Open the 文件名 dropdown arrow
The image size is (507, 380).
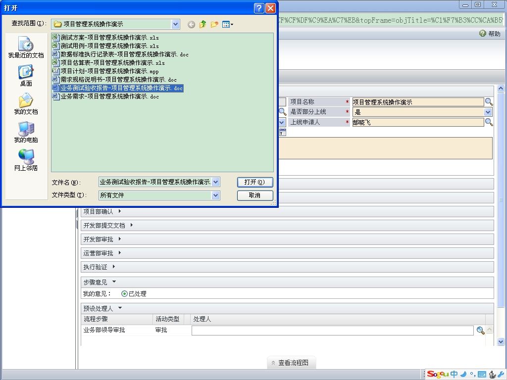tap(216, 182)
